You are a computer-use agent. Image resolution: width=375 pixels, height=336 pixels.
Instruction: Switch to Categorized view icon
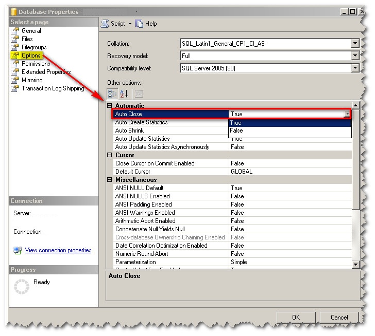(x=112, y=94)
